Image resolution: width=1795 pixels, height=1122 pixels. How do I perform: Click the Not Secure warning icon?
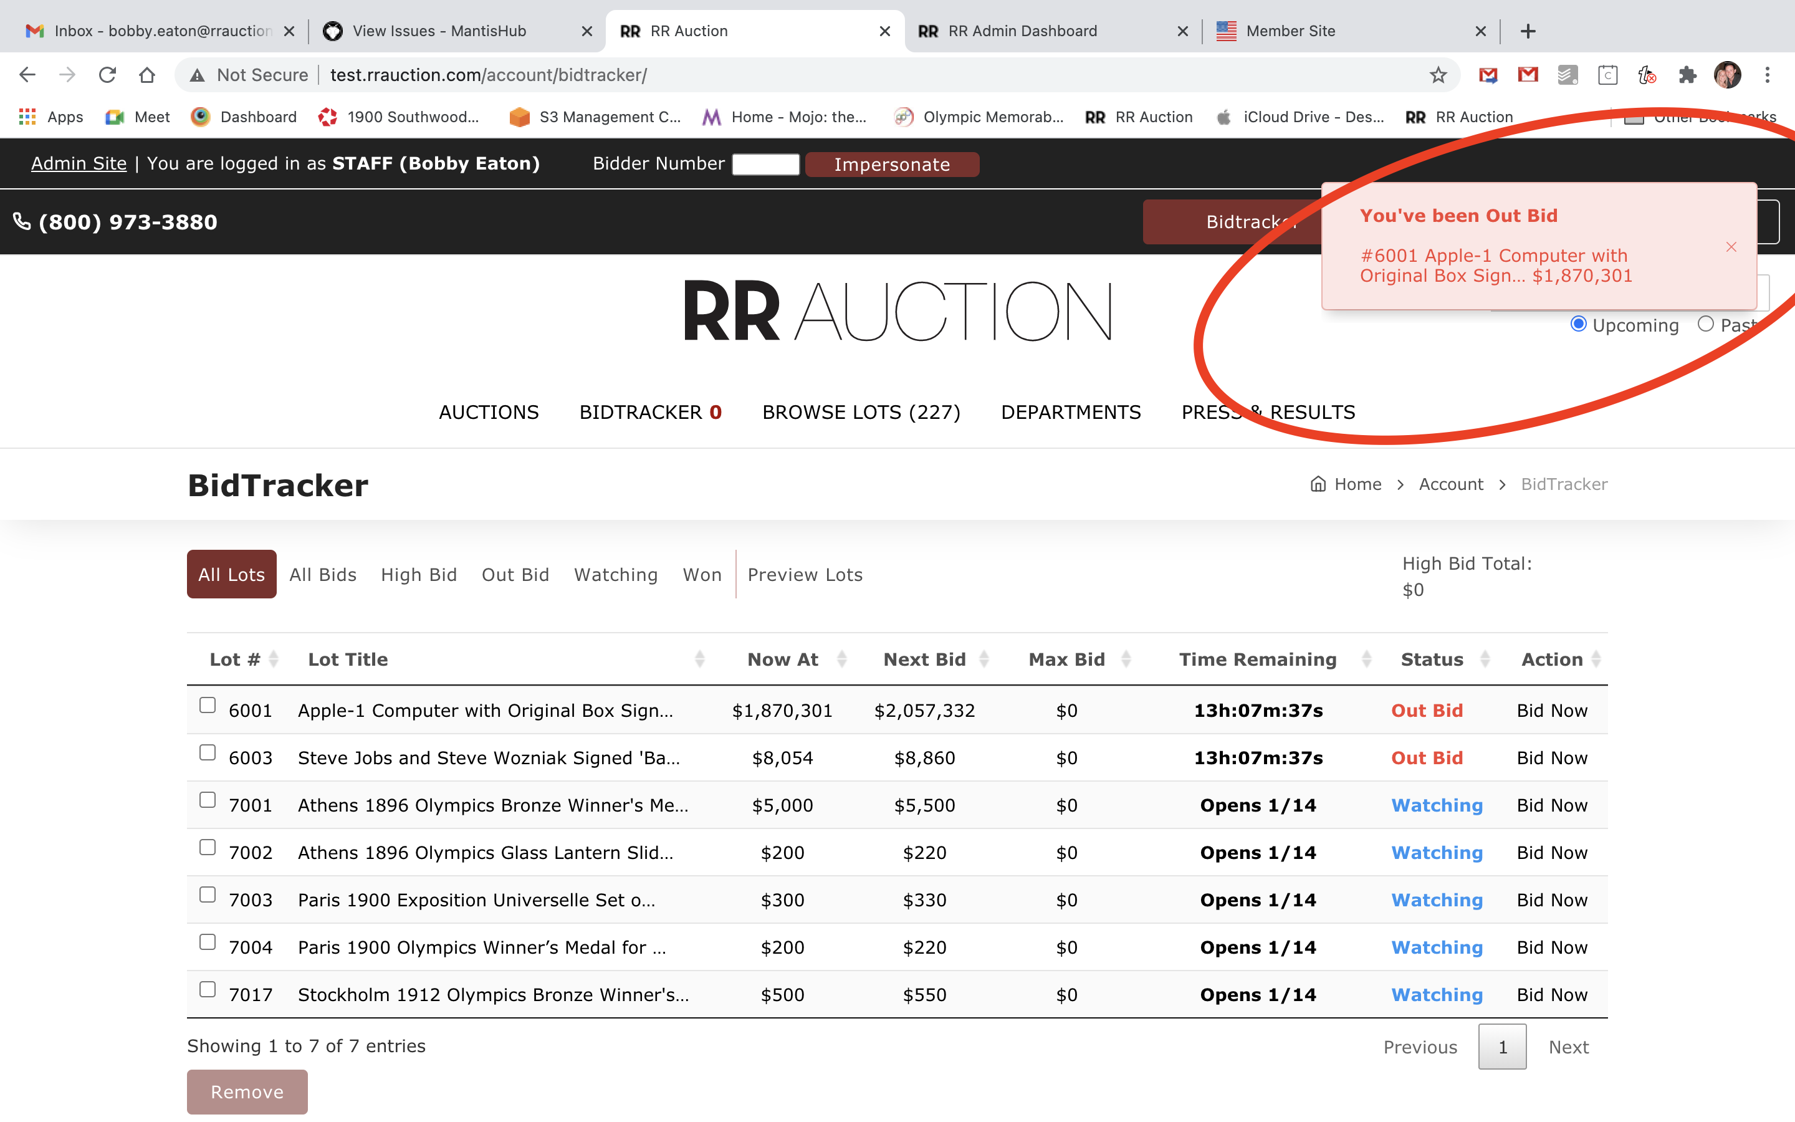click(x=198, y=75)
